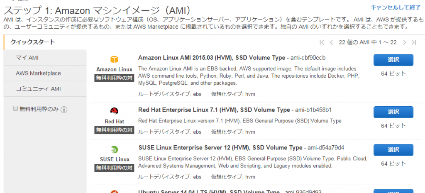Screen dimensions: 425x193
Task: Click 選択 for Amazon Linux AMI 2015.03
Action: click(393, 60)
